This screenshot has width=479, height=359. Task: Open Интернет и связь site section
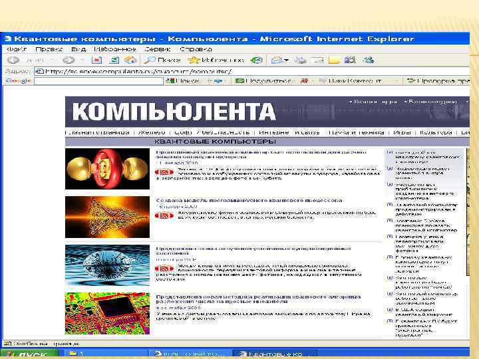point(289,132)
